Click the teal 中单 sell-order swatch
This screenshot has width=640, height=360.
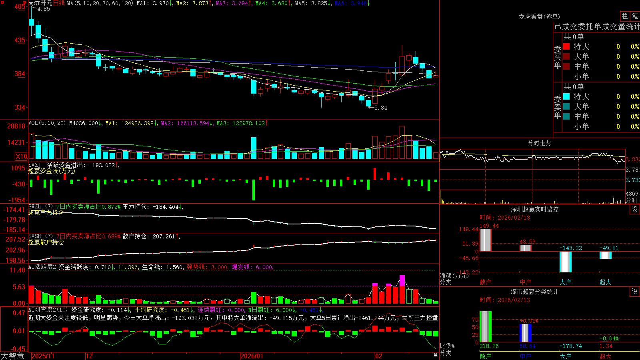pyautogui.click(x=566, y=116)
